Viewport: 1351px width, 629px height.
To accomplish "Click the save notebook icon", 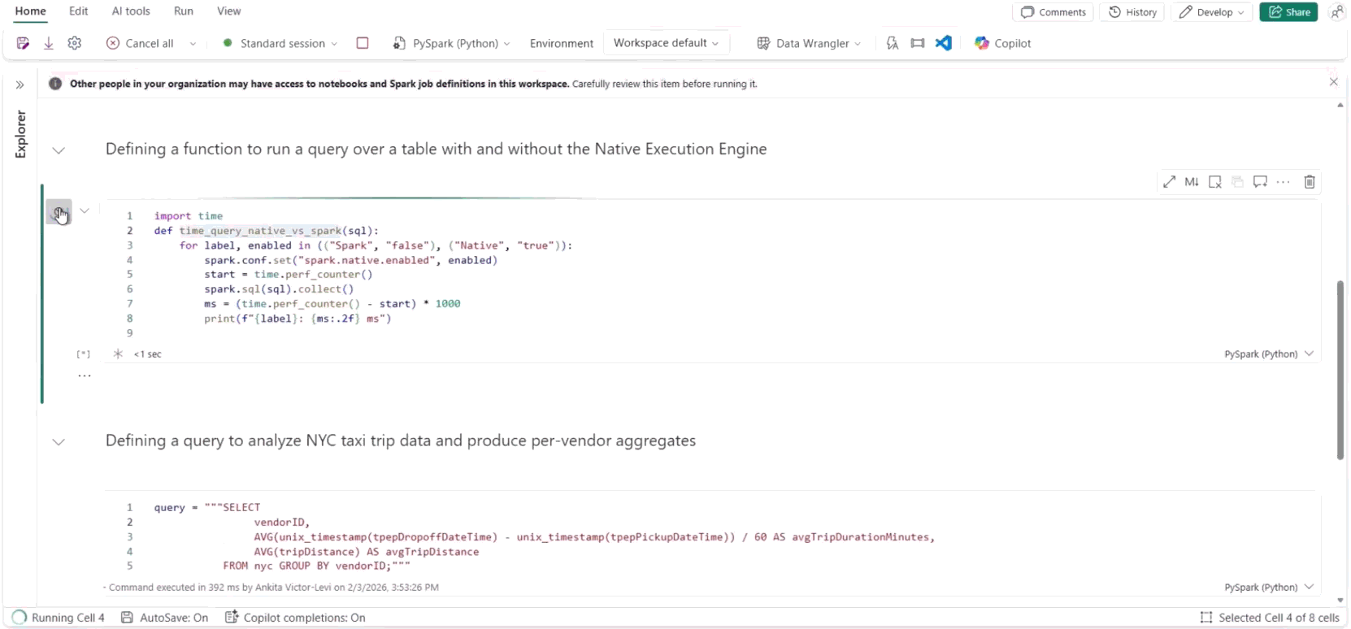I will click(x=23, y=43).
